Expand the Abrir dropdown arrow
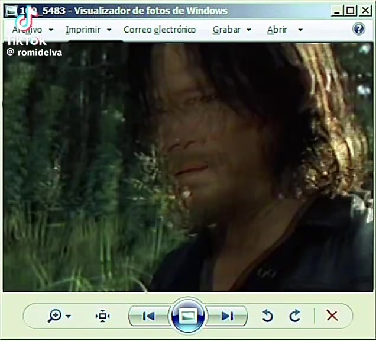This screenshot has width=376, height=341. pyautogui.click(x=300, y=30)
